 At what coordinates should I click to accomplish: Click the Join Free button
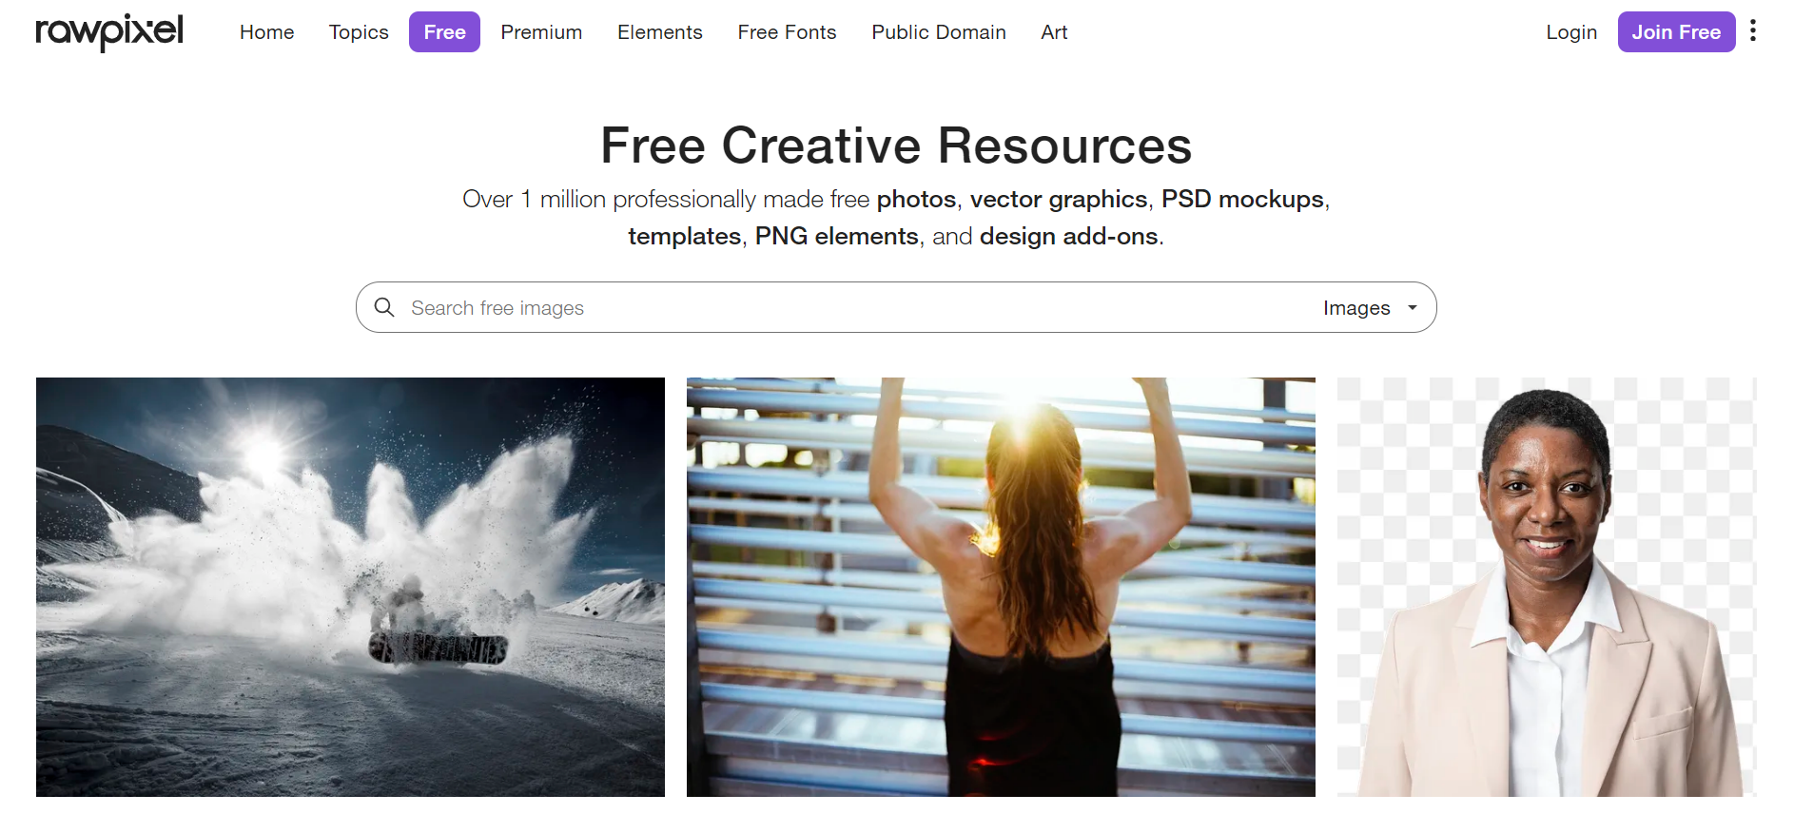pyautogui.click(x=1676, y=32)
